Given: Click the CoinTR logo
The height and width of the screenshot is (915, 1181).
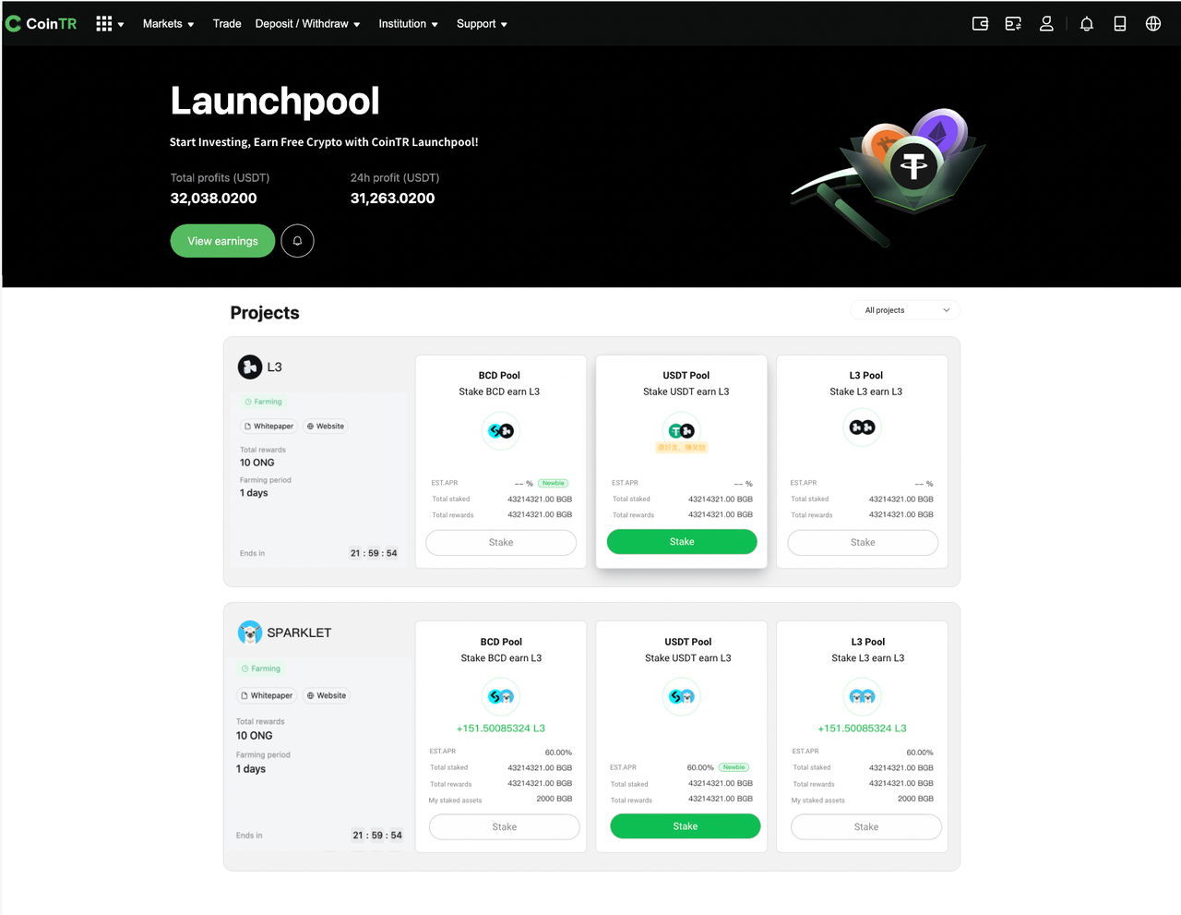Looking at the screenshot, I should coord(42,24).
